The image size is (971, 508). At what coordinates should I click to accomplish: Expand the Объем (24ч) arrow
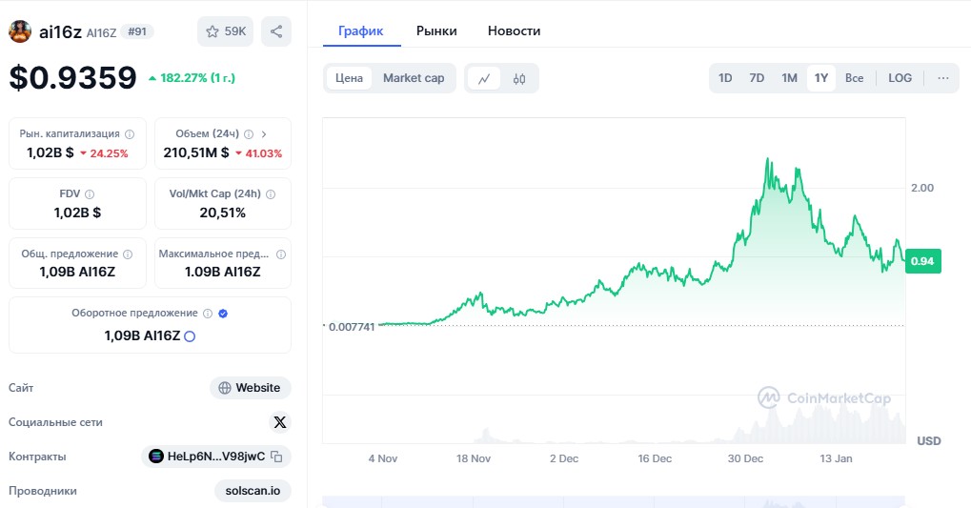[264, 134]
